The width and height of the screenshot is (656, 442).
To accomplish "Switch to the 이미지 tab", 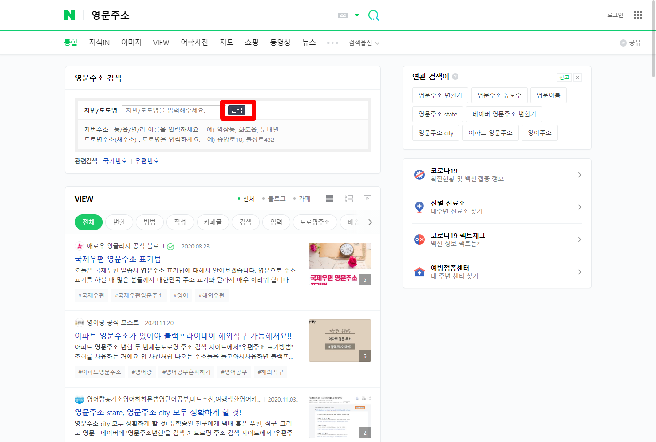I will tap(131, 42).
